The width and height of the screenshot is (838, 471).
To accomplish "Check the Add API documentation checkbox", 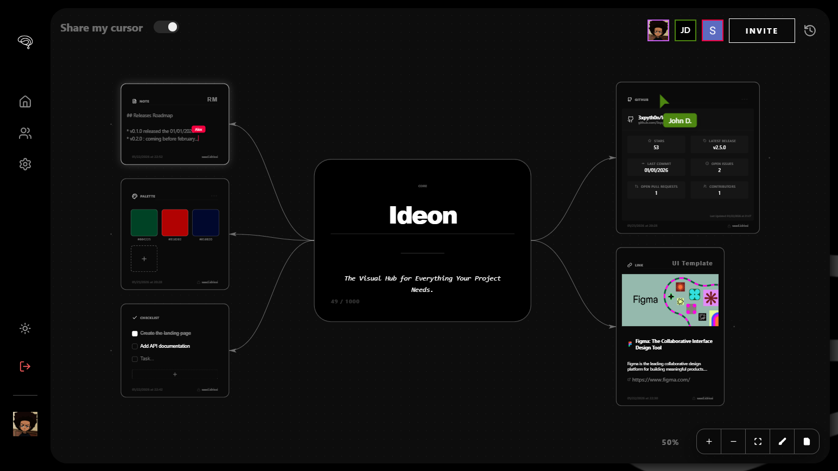I will [135, 346].
